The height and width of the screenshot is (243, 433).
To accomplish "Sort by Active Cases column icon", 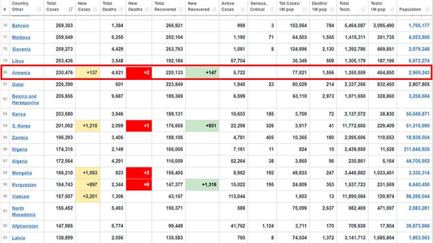I will [243, 10].
